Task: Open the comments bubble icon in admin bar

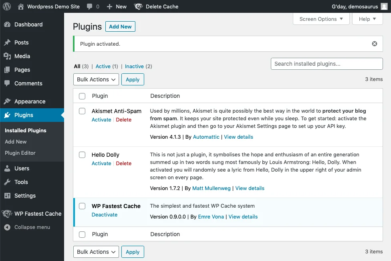Action: coord(90,6)
